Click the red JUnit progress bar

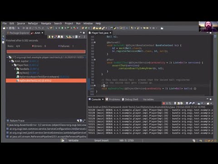point(46,51)
